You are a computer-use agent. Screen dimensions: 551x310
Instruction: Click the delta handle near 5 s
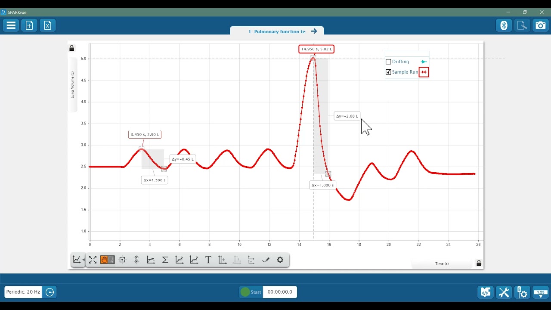[x=164, y=169]
